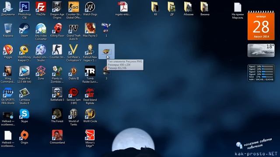Select the Max Payne 3 icon

(90, 28)
